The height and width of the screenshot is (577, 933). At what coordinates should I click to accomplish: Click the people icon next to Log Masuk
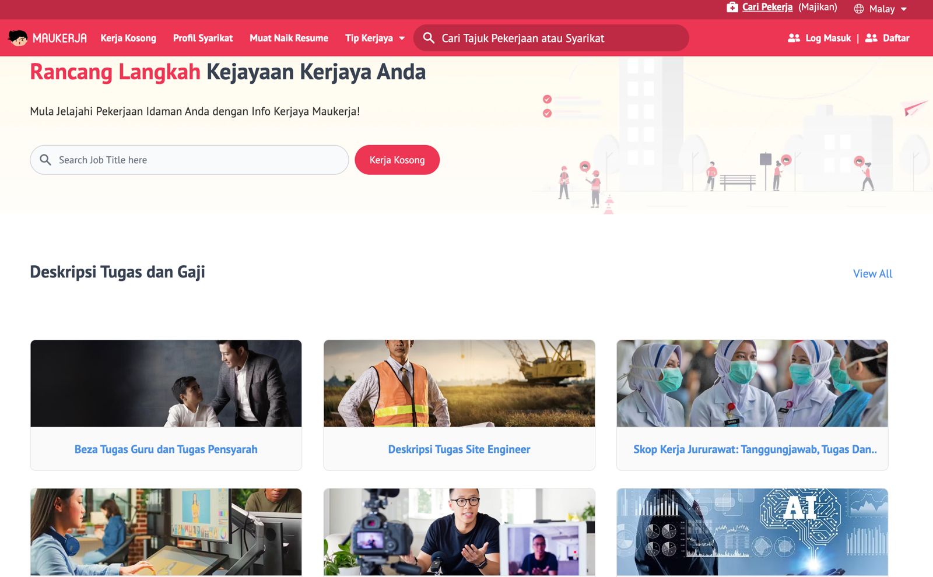[x=793, y=38]
